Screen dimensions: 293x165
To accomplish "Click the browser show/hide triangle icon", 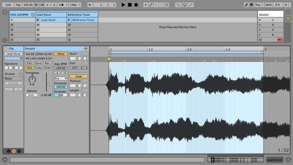I will (x=5, y=12).
